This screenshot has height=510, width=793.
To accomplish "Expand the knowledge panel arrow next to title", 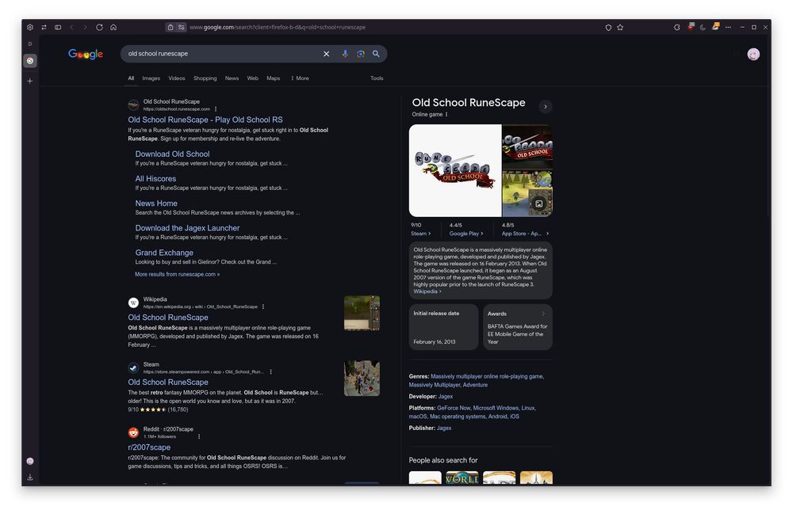I will (x=546, y=107).
